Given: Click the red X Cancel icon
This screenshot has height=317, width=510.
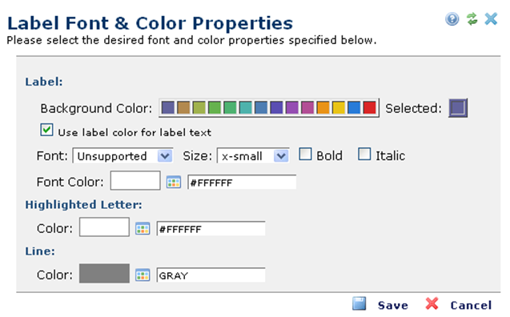Looking at the screenshot, I should pyautogui.click(x=432, y=303).
